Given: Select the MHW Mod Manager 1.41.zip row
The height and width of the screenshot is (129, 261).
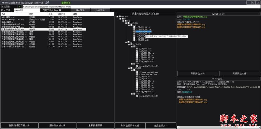Looking at the screenshot, I should [43, 19].
